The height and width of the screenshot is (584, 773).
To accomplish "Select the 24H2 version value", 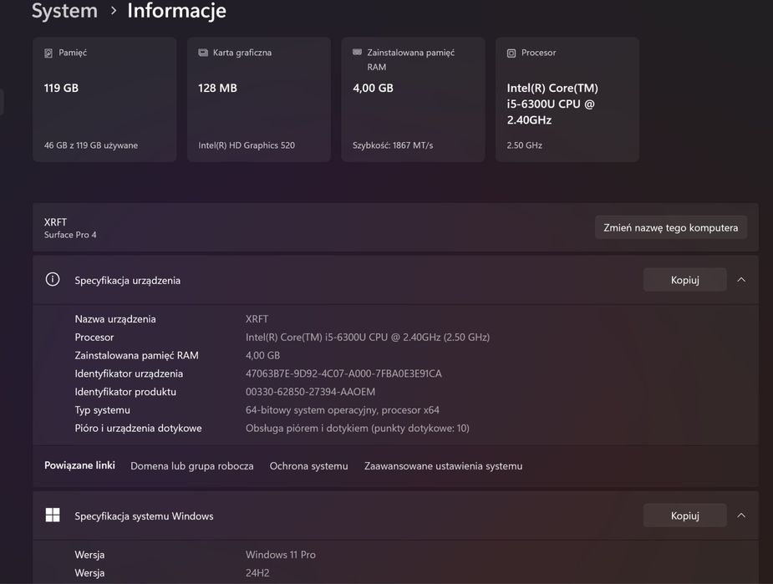I will [x=257, y=572].
